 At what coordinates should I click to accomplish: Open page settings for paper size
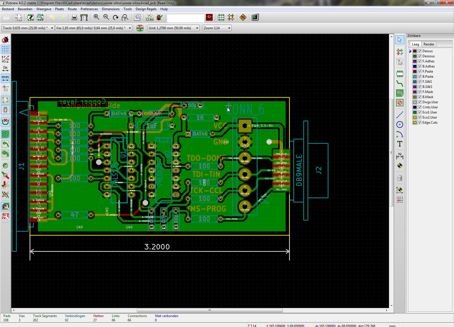[18, 18]
